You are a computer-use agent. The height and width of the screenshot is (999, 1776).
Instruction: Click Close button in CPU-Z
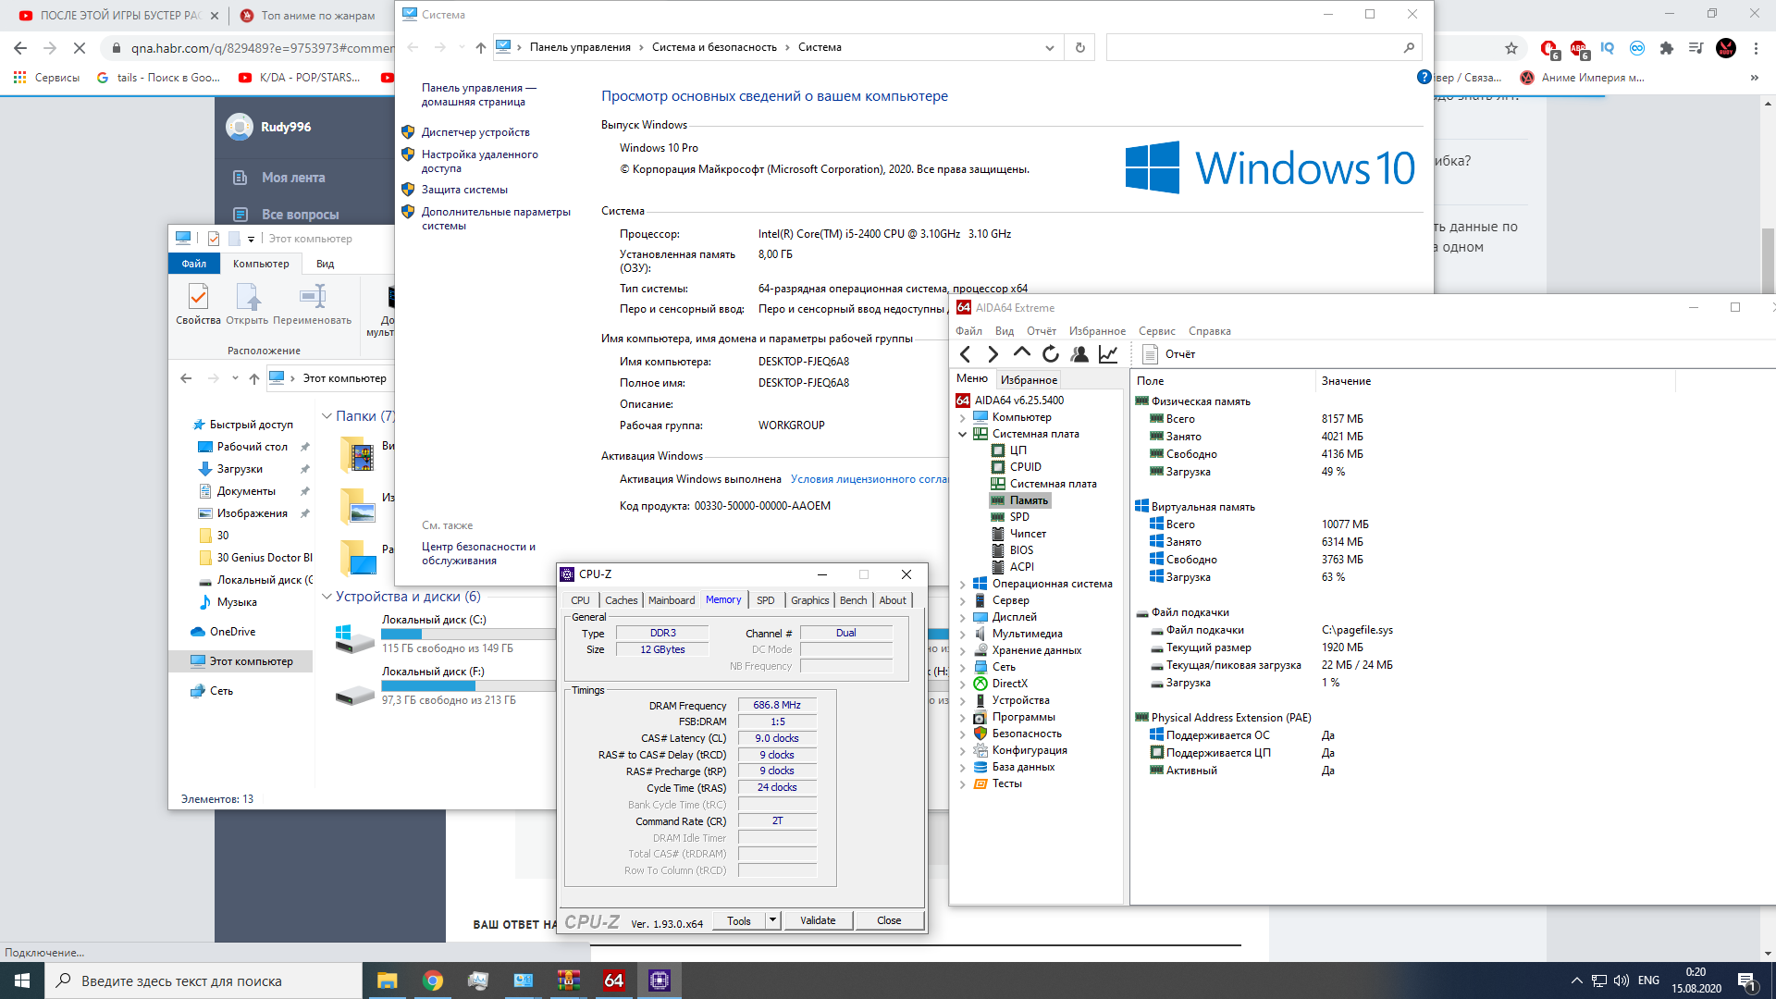889,920
